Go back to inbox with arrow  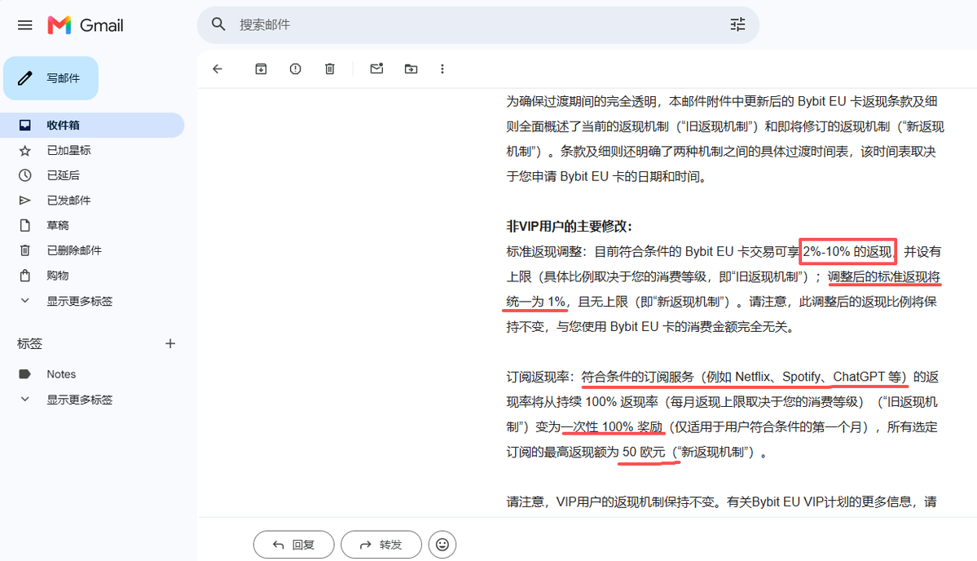coord(218,68)
